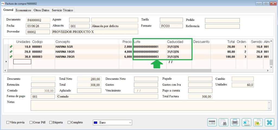Click the large blue X close button
This screenshot has width=278, height=130.
(x=270, y=122)
